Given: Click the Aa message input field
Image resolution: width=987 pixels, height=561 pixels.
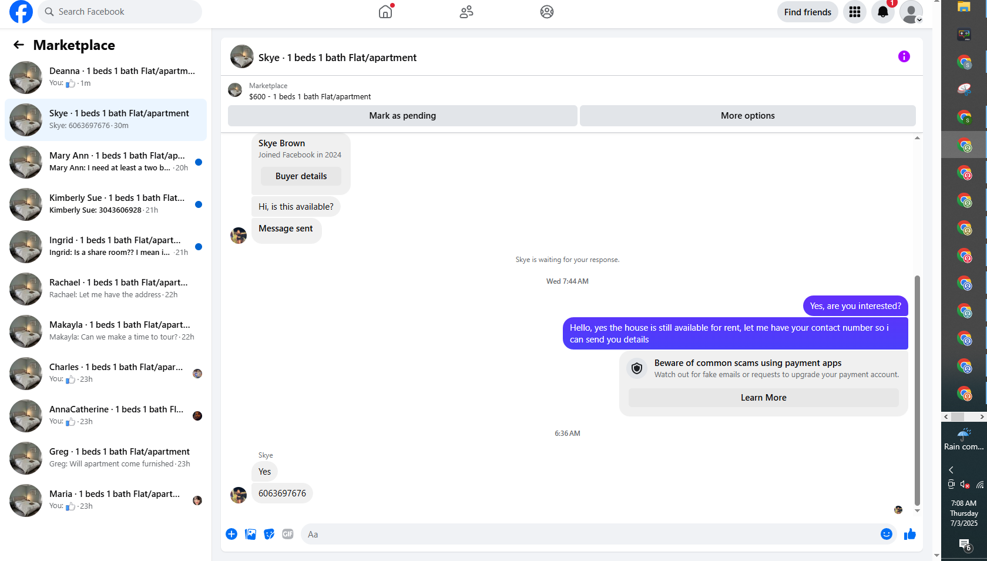Looking at the screenshot, I should click(590, 534).
